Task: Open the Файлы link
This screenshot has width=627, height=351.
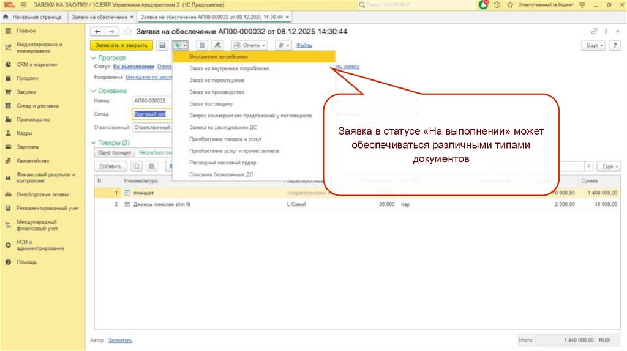Action: 304,45
